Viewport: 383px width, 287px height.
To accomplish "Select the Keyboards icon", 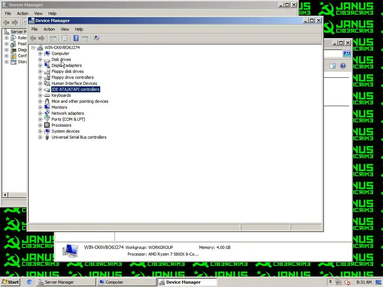I will pyautogui.click(x=47, y=95).
